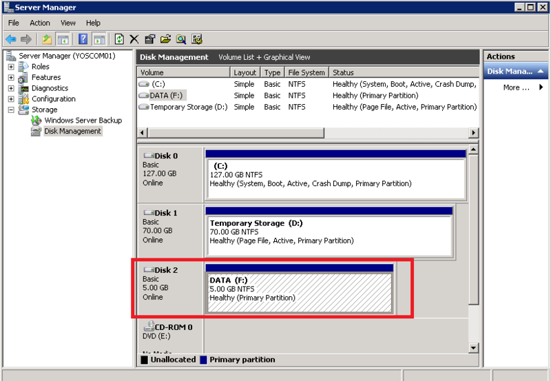This screenshot has width=551, height=381.
Task: Select Configuration in the tree
Action: click(x=54, y=99)
